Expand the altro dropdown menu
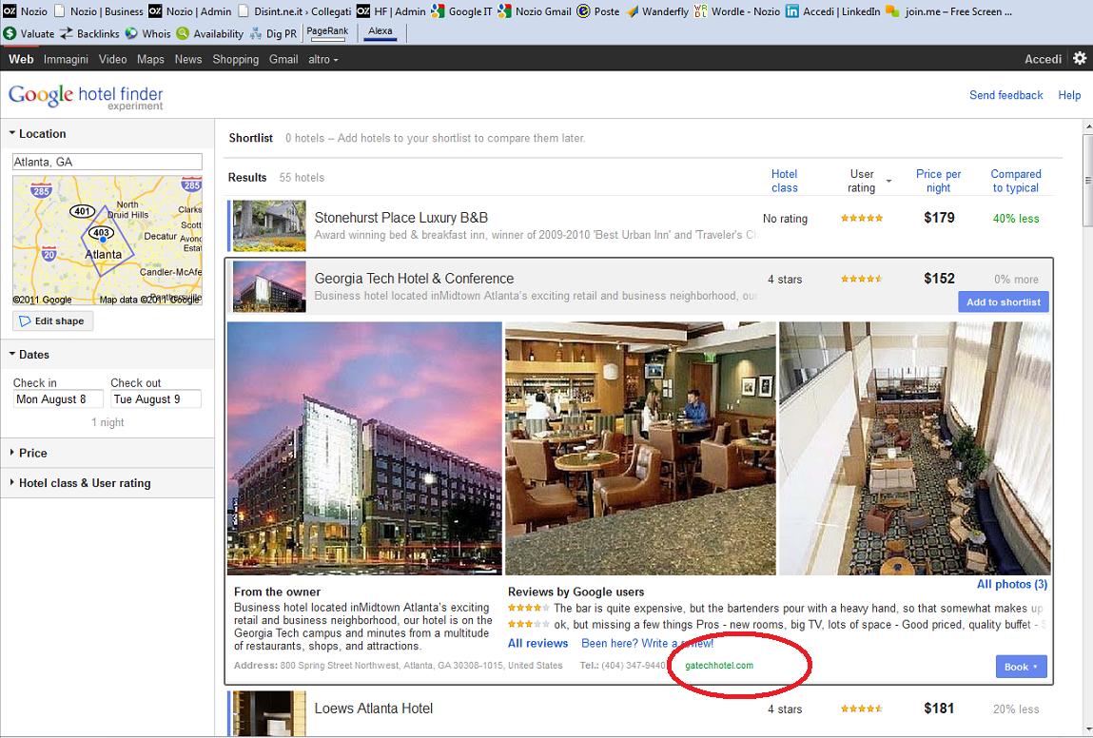The image size is (1093, 738). (x=323, y=59)
